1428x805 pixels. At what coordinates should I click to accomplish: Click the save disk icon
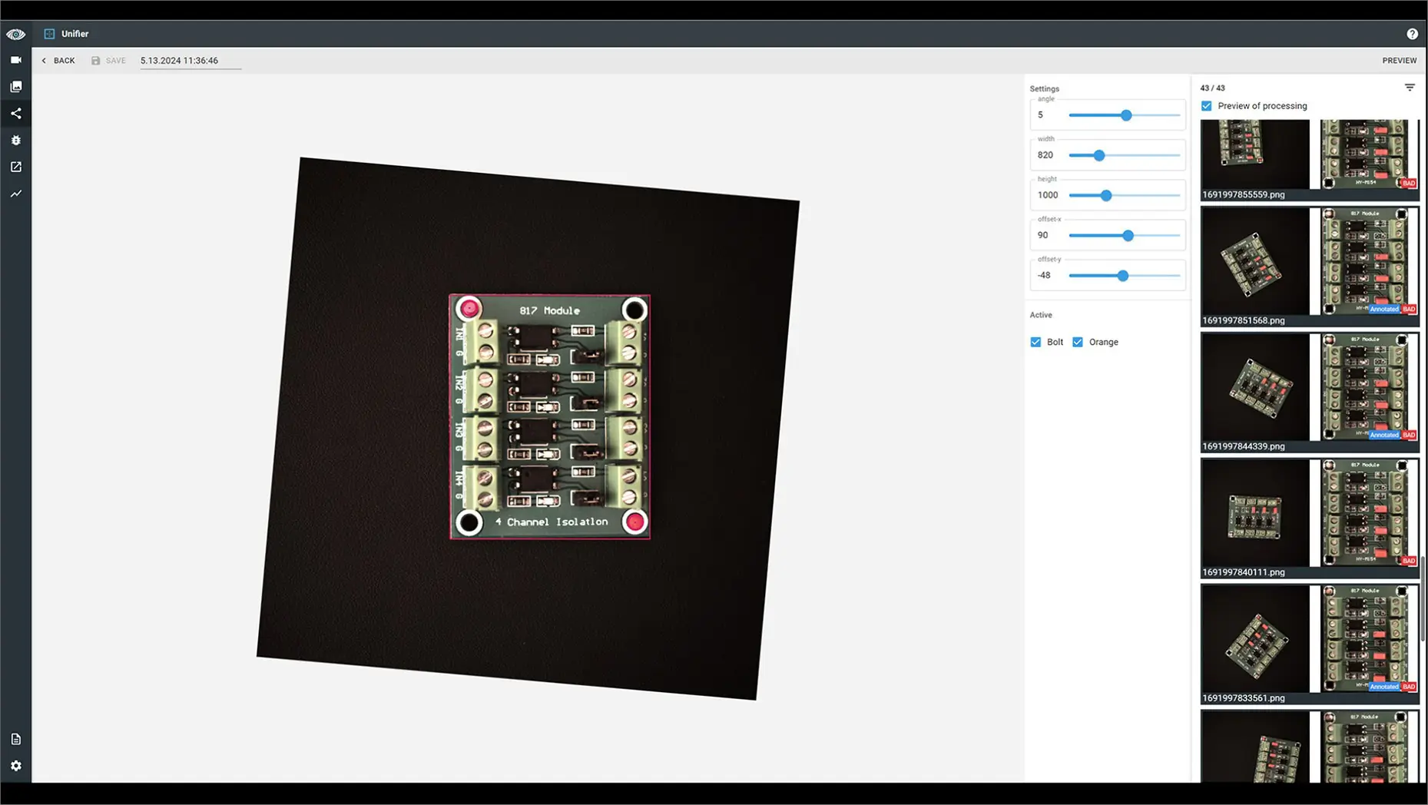96,61
